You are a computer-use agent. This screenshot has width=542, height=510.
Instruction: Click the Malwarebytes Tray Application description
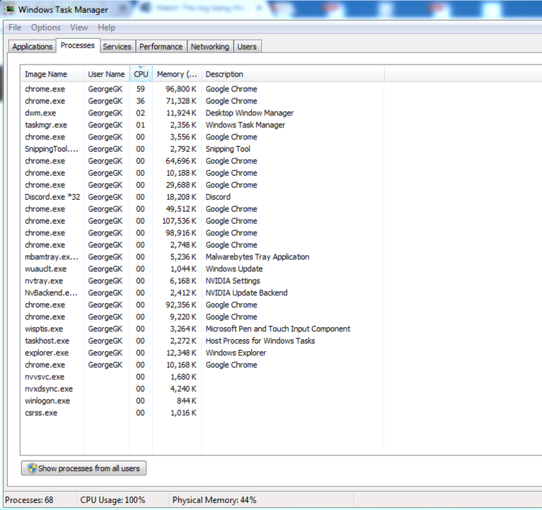[257, 256]
